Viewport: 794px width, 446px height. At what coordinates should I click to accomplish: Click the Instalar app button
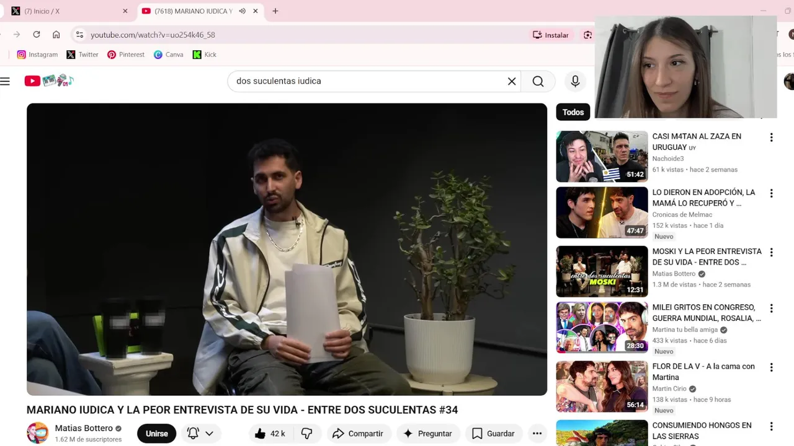[x=551, y=35]
